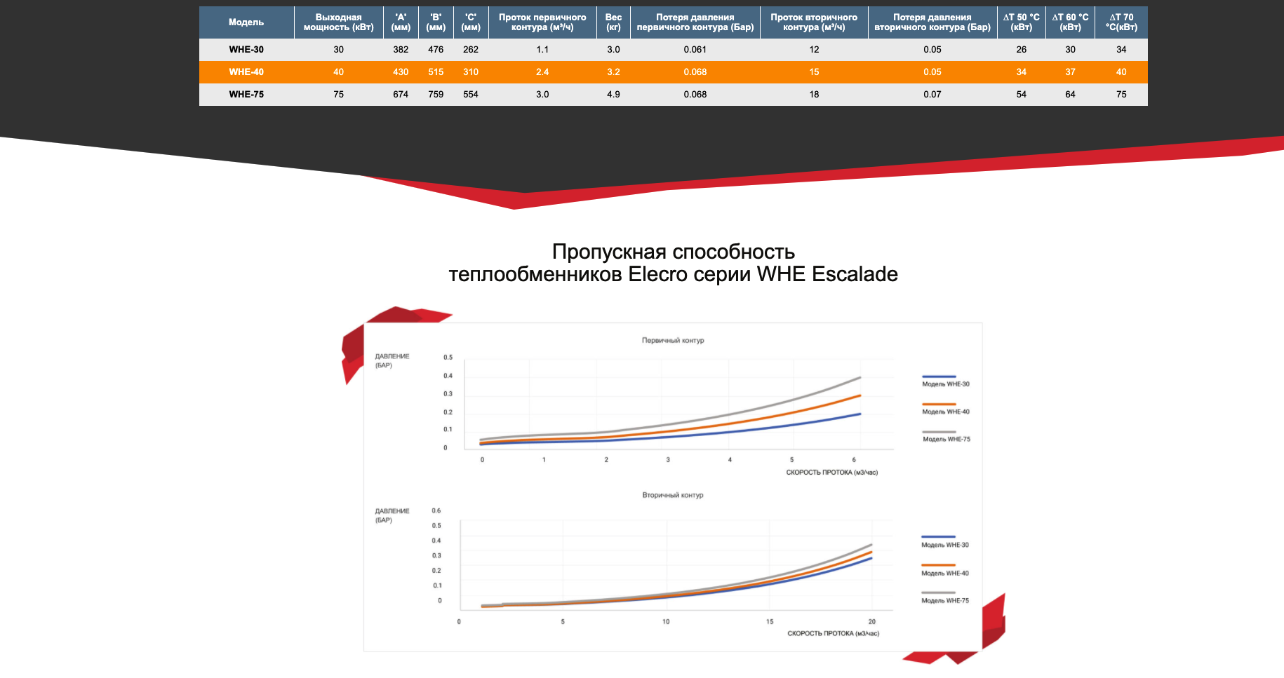Click the 'Модель' column header

246,22
